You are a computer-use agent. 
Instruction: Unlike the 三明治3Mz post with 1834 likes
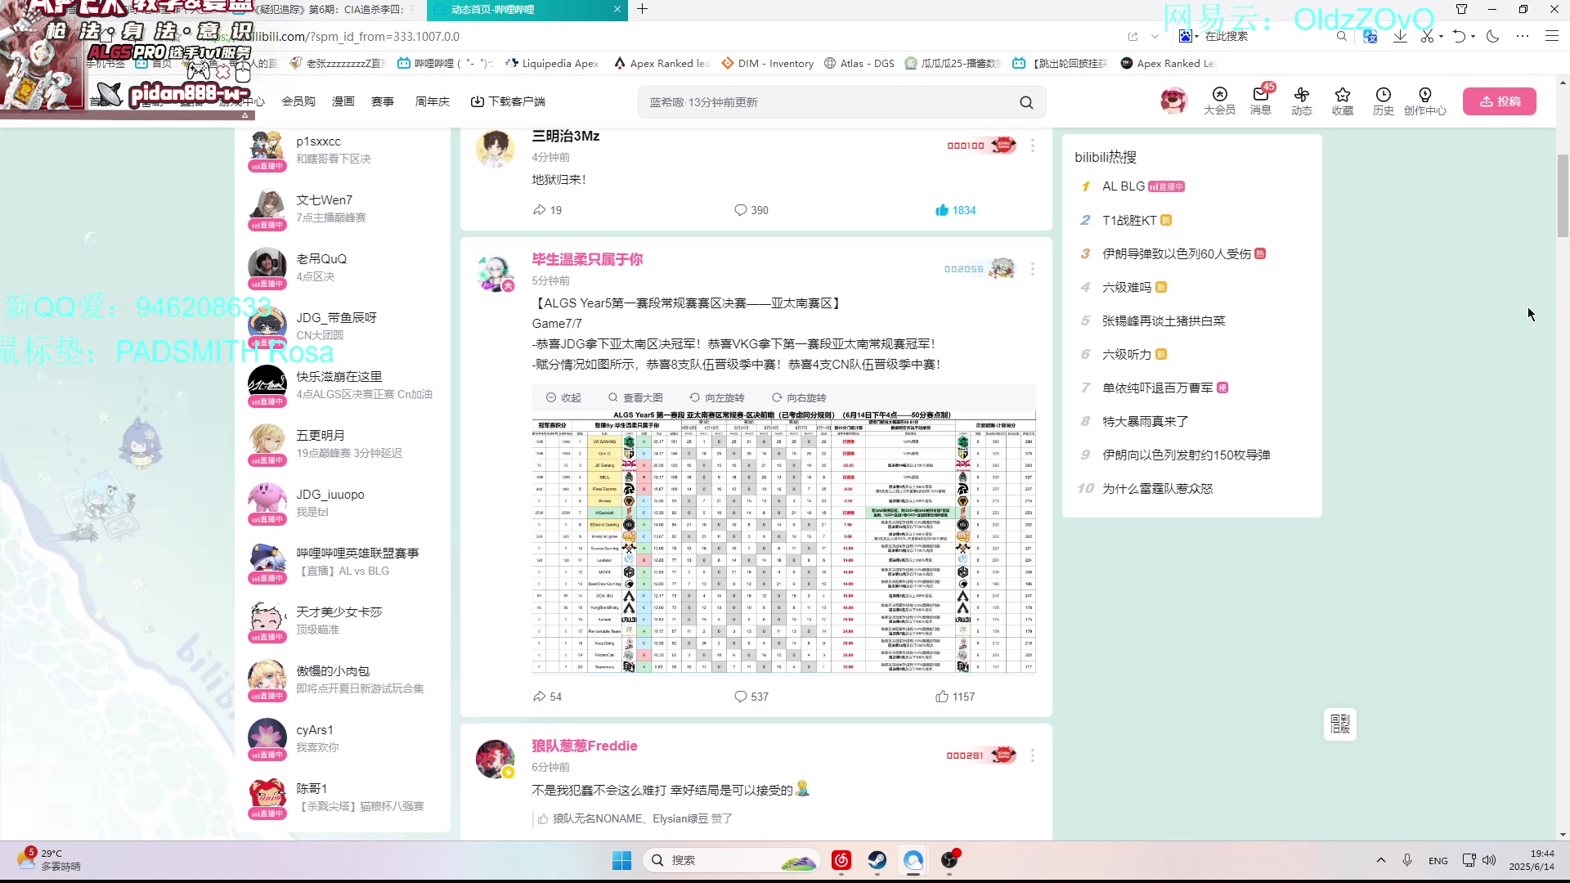point(955,210)
